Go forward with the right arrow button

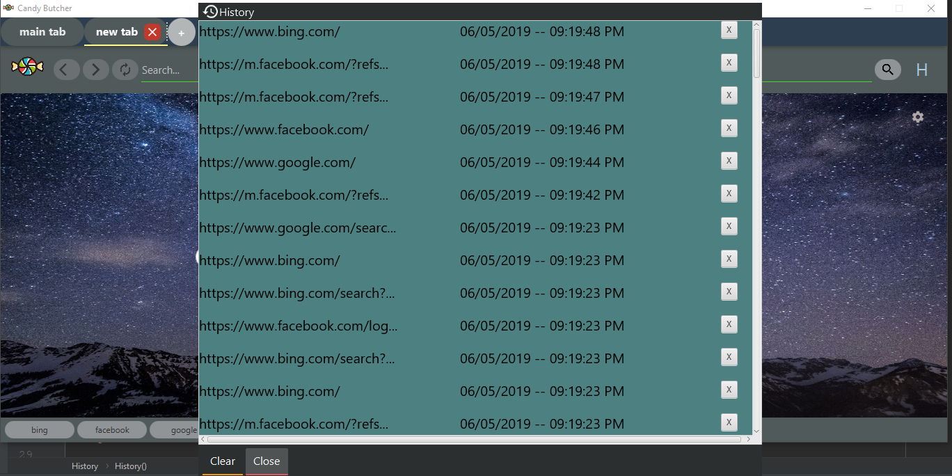tap(95, 70)
